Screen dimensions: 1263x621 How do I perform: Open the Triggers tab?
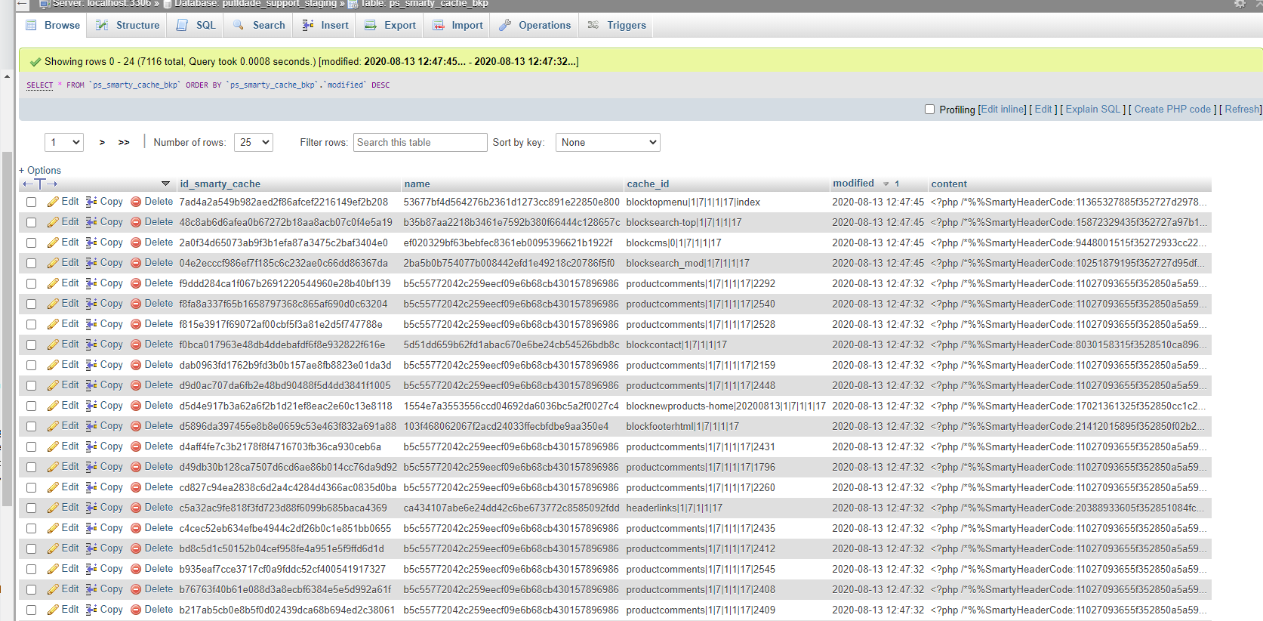pyautogui.click(x=617, y=25)
